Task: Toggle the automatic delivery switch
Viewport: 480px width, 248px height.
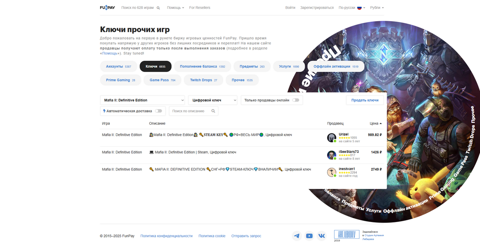Action: click(158, 111)
